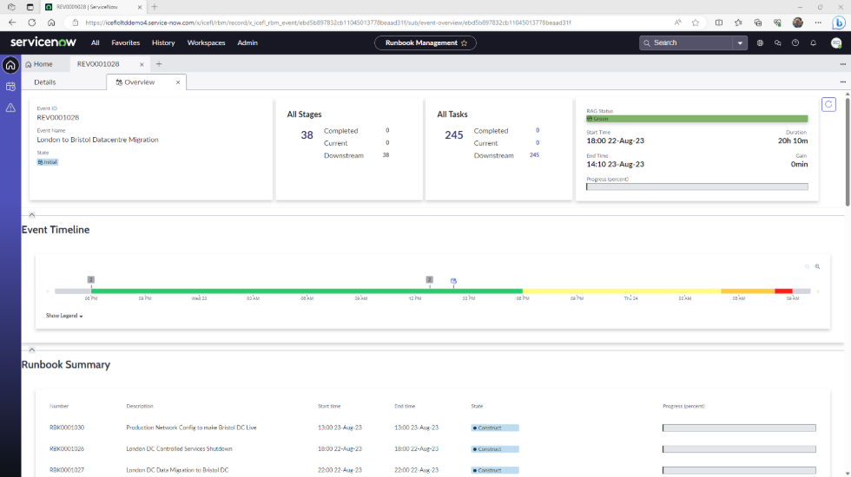The width and height of the screenshot is (851, 477).
Task: Click the Construct state badge for RBK0001026
Action: [495, 449]
